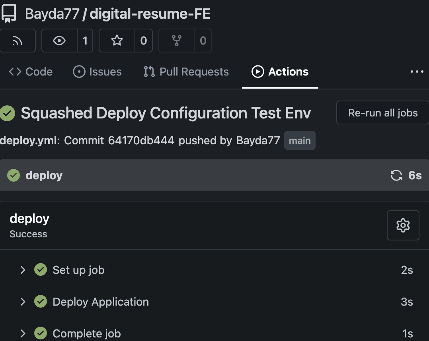This screenshot has width=429, height=341.
Task: Click the refresh icon beside 6s
Action: coord(396,175)
